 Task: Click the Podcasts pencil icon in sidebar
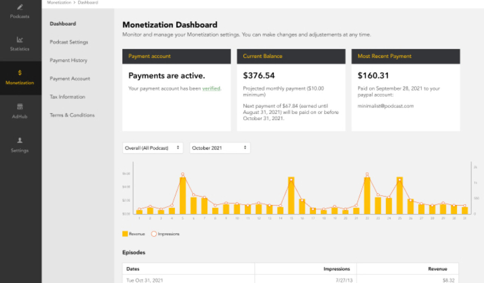pyautogui.click(x=20, y=7)
